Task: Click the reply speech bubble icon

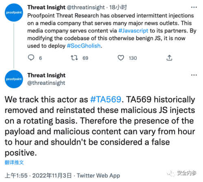Action: (31, 58)
